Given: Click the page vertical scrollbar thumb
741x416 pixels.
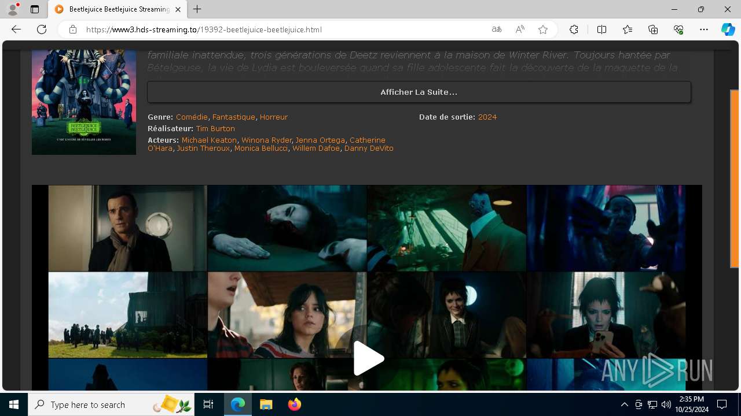Looking at the screenshot, I should click(x=735, y=179).
